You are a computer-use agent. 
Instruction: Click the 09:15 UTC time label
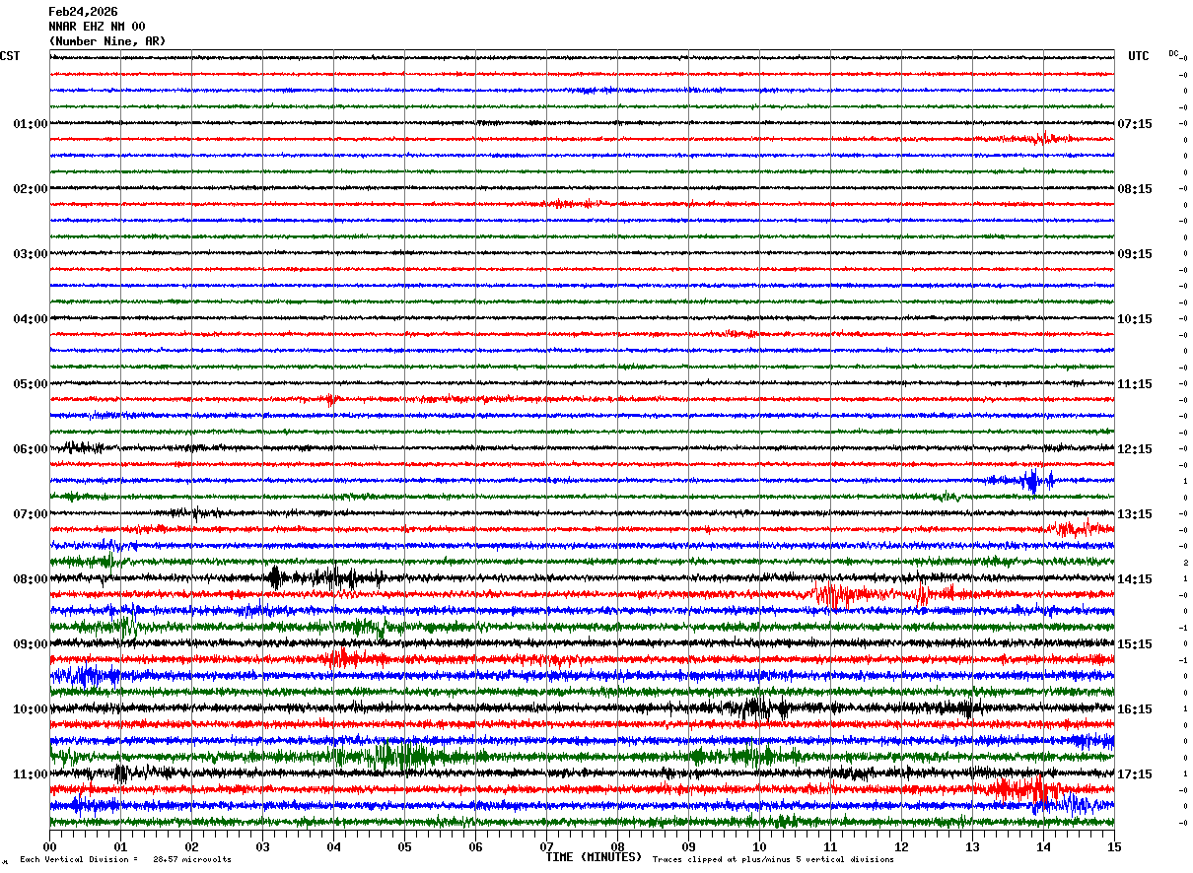point(1135,254)
